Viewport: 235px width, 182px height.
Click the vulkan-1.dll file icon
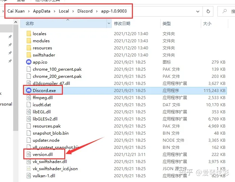(x=29, y=176)
